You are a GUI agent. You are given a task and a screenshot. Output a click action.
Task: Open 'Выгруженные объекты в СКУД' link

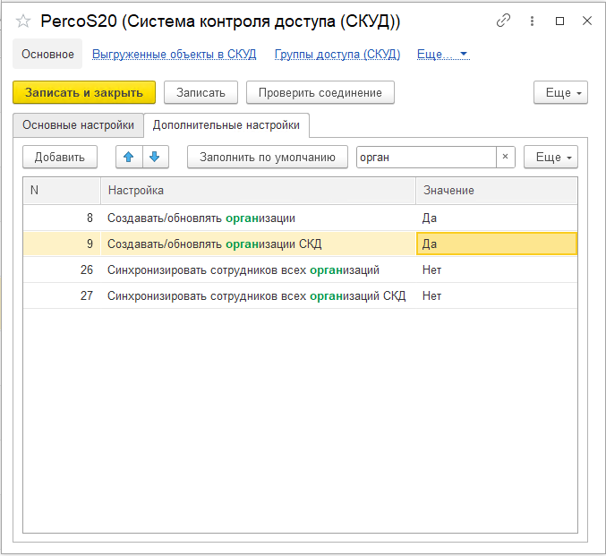(175, 55)
